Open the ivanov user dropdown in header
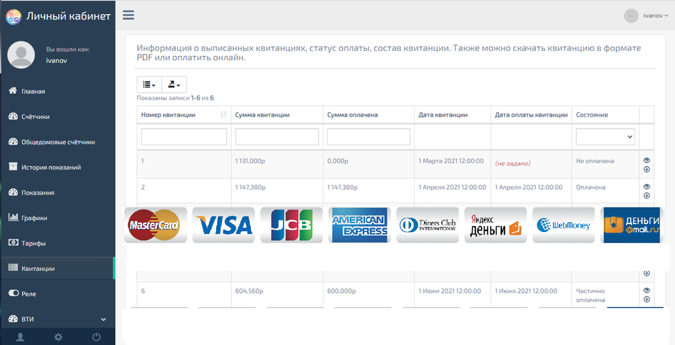 click(x=655, y=15)
